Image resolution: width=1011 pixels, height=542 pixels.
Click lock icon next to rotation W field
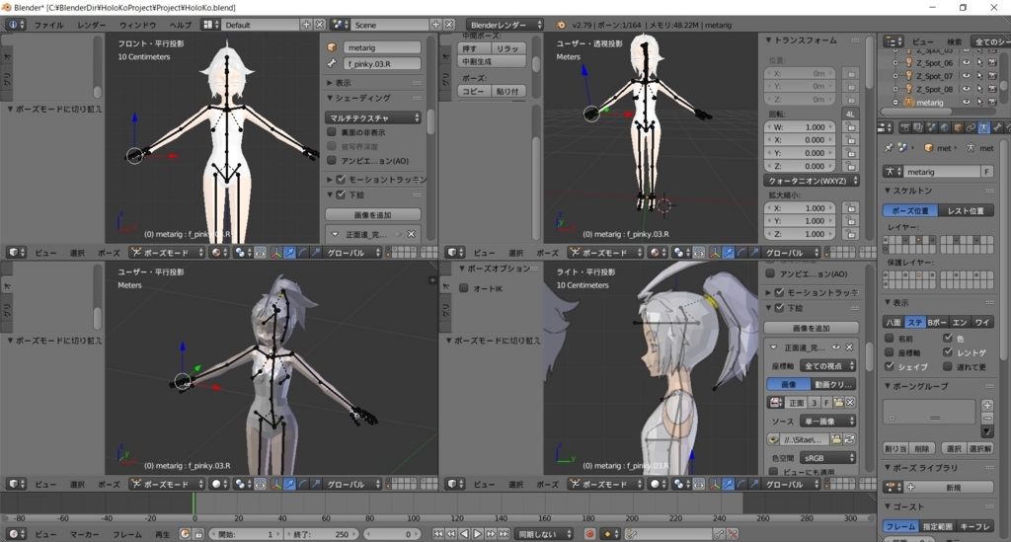point(851,127)
